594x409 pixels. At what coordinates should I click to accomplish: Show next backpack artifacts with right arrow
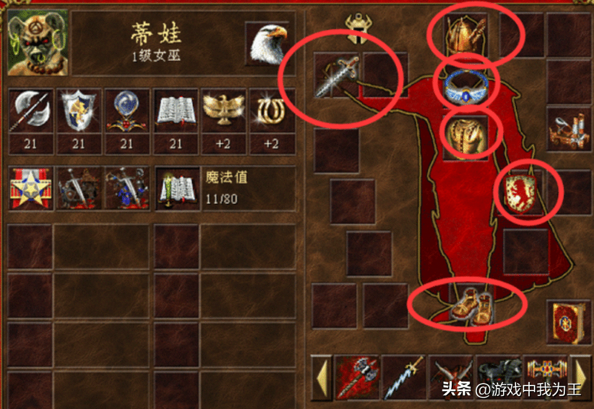click(580, 377)
